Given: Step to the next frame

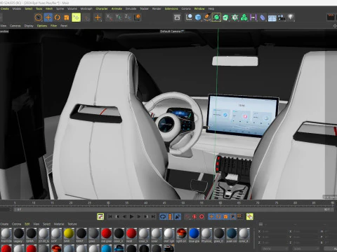Looking at the screenshot, I should tap(139, 217).
